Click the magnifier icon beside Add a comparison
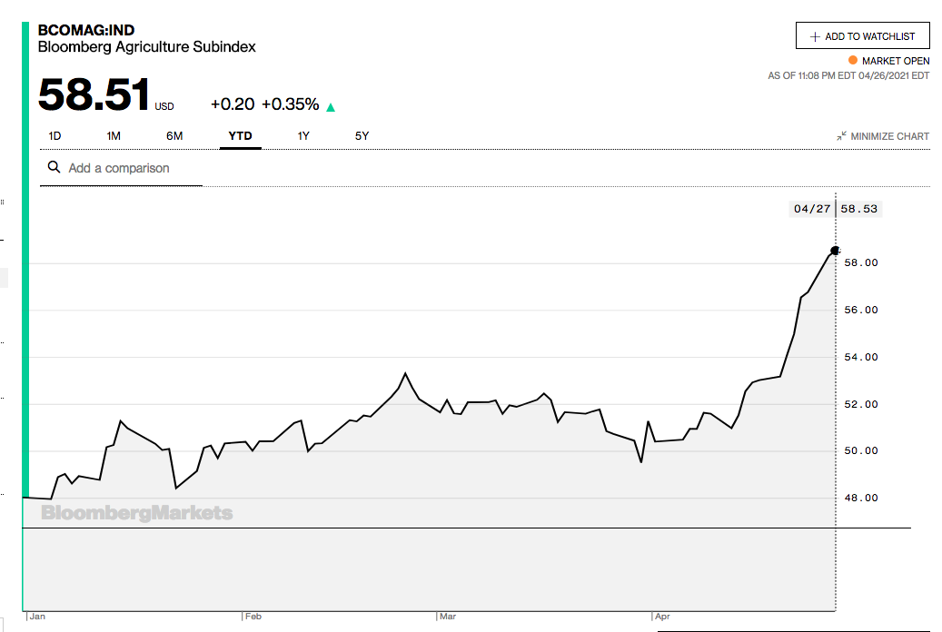The width and height of the screenshot is (942, 632). coord(55,167)
